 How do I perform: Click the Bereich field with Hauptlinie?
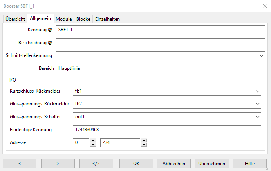pyautogui.click(x=161, y=68)
